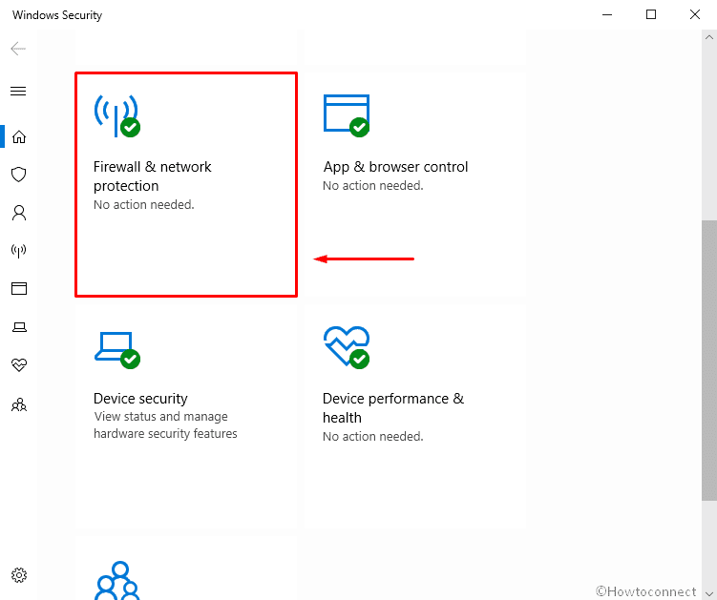The height and width of the screenshot is (600, 717).
Task: Open Device security laptop icon in sidebar
Action: (x=19, y=327)
